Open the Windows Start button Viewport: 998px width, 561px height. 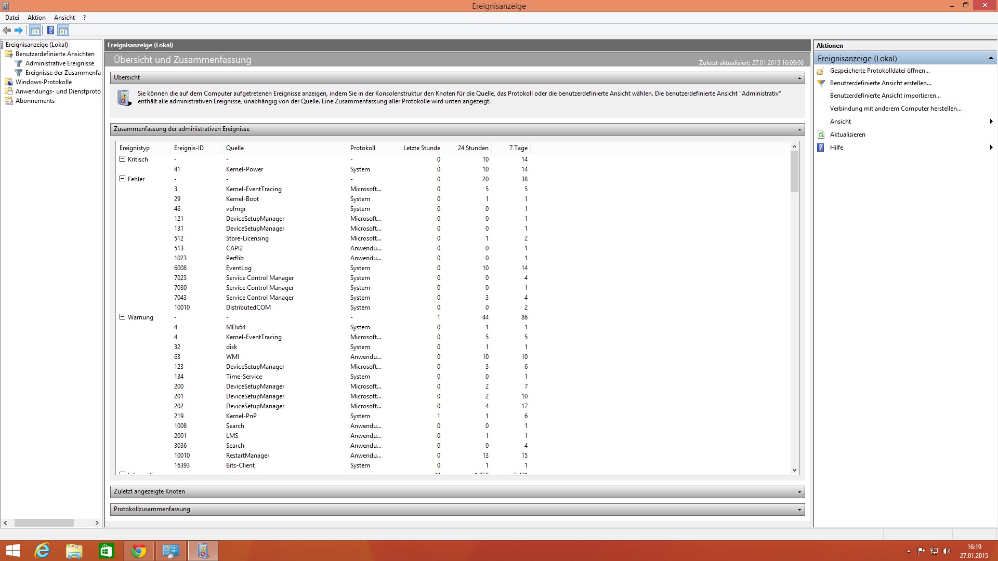pyautogui.click(x=12, y=551)
